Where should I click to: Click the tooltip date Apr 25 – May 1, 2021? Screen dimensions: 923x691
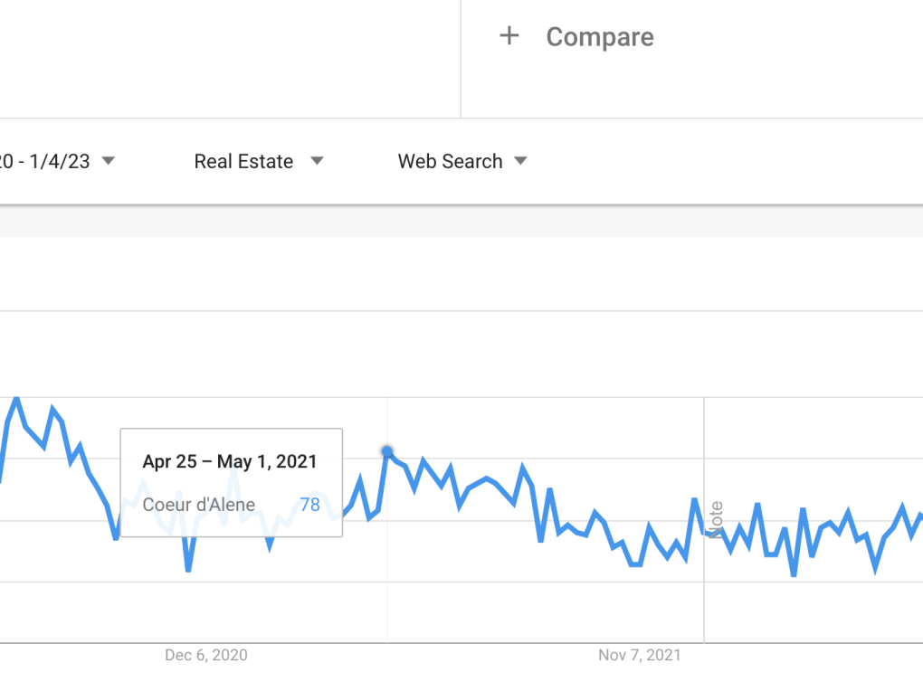tap(230, 462)
